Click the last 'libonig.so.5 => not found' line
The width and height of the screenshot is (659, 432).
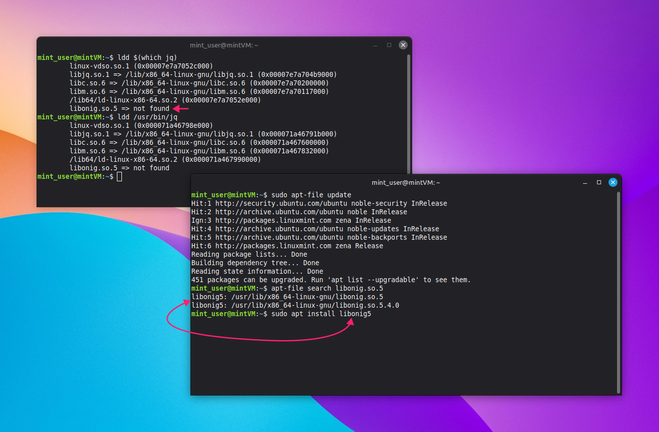119,168
